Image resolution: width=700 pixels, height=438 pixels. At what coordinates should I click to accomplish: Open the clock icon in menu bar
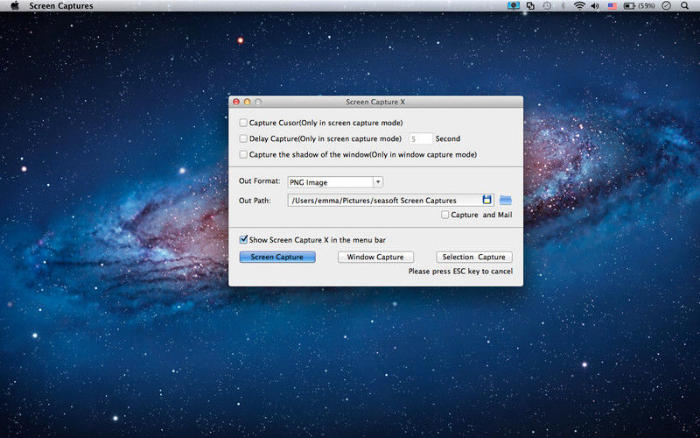click(666, 6)
